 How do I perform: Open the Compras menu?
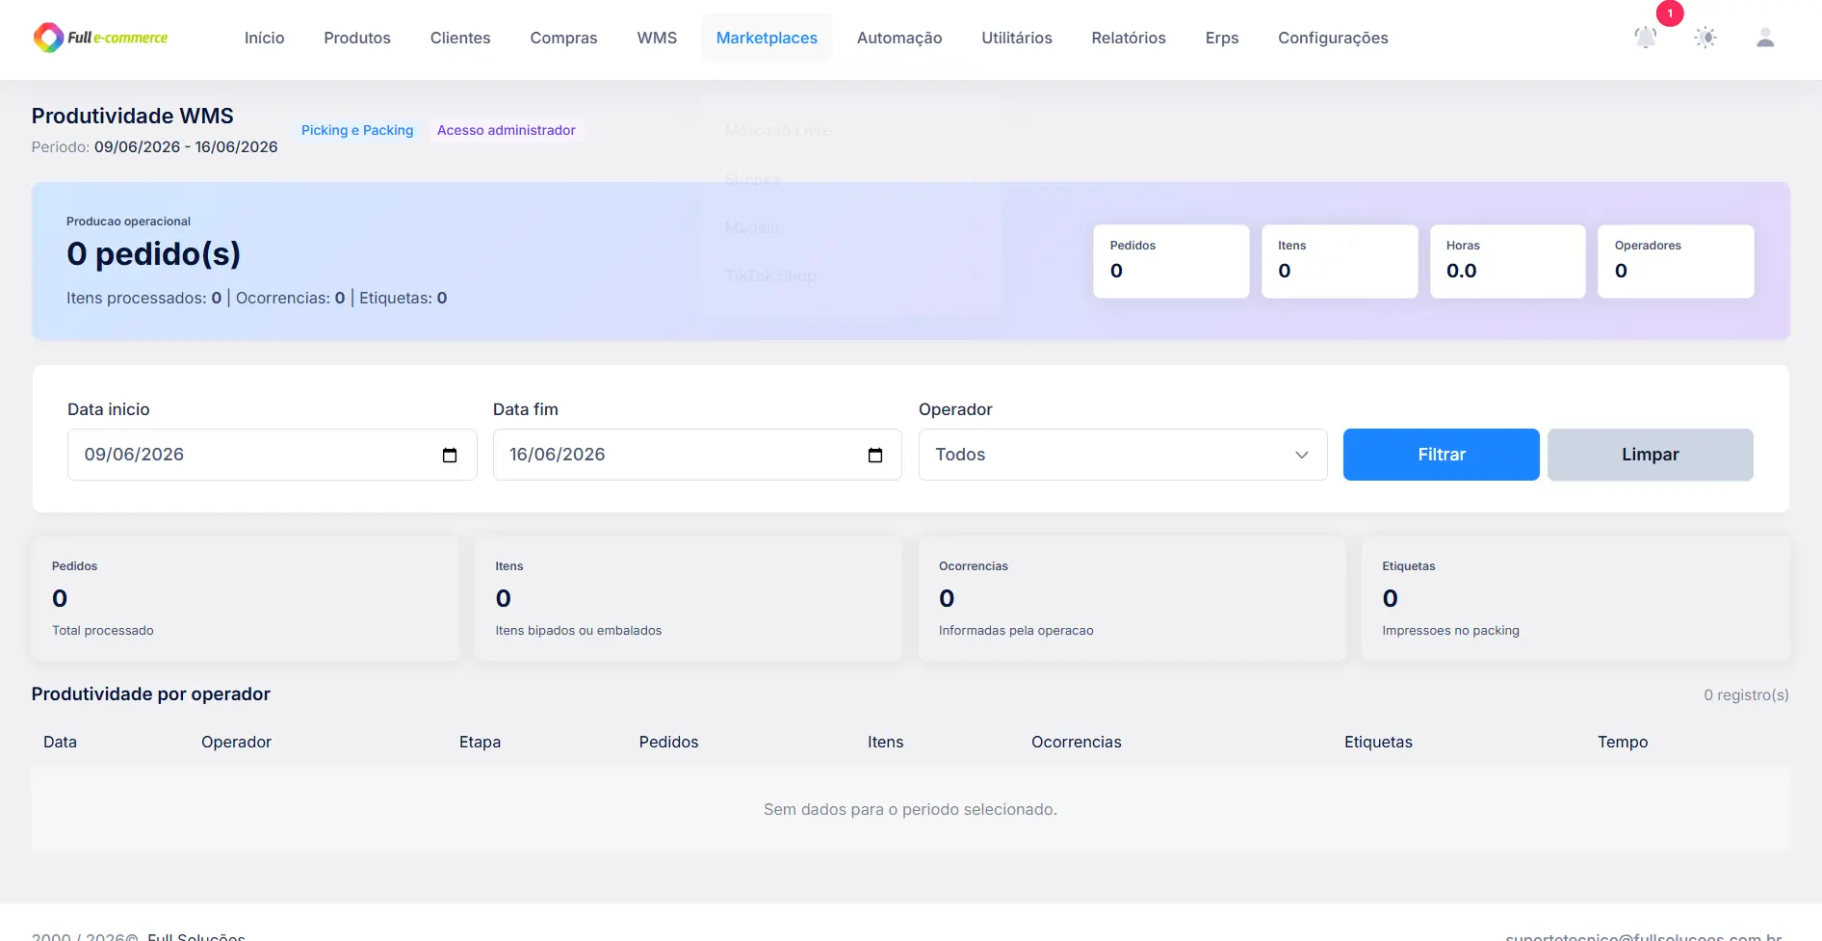tap(563, 38)
